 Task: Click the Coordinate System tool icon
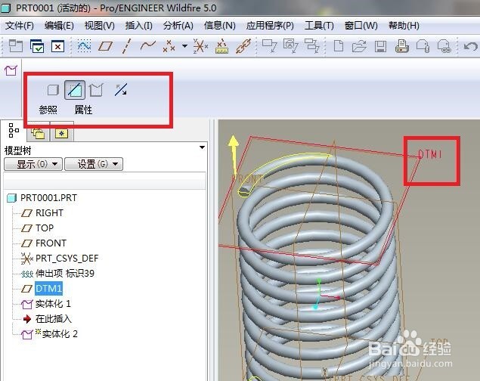(x=200, y=46)
